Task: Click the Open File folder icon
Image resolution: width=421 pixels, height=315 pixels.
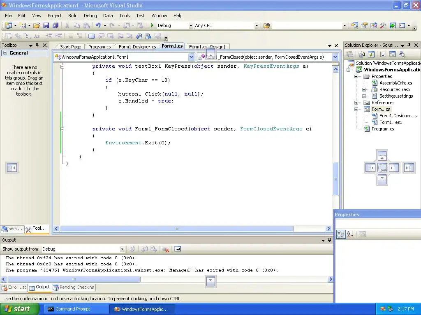Action: coord(37,25)
